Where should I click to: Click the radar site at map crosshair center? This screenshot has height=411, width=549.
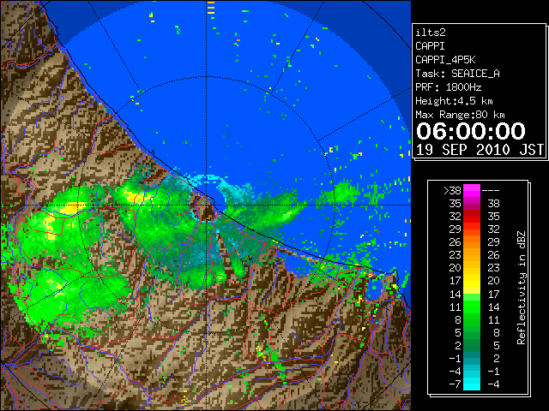tap(207, 205)
